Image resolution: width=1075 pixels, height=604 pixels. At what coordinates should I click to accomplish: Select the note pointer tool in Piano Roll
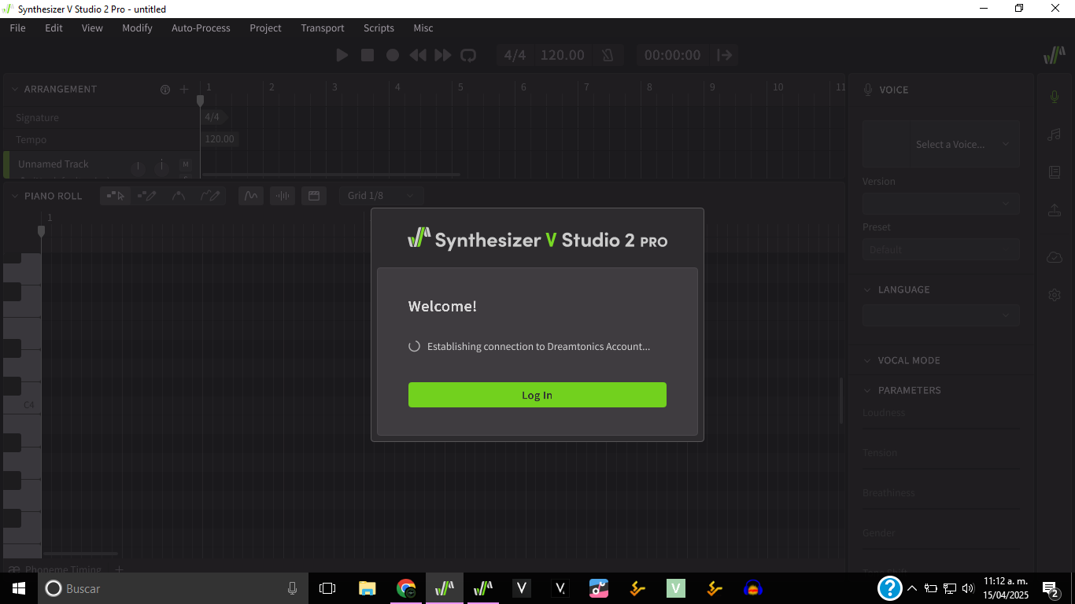(116, 196)
